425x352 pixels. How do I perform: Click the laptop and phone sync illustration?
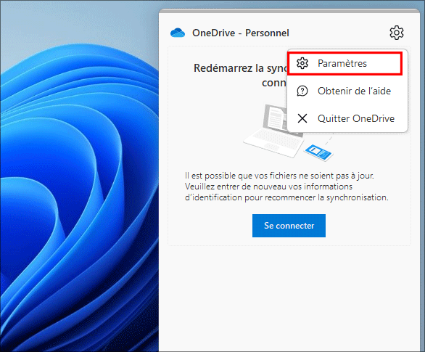[x=288, y=133]
